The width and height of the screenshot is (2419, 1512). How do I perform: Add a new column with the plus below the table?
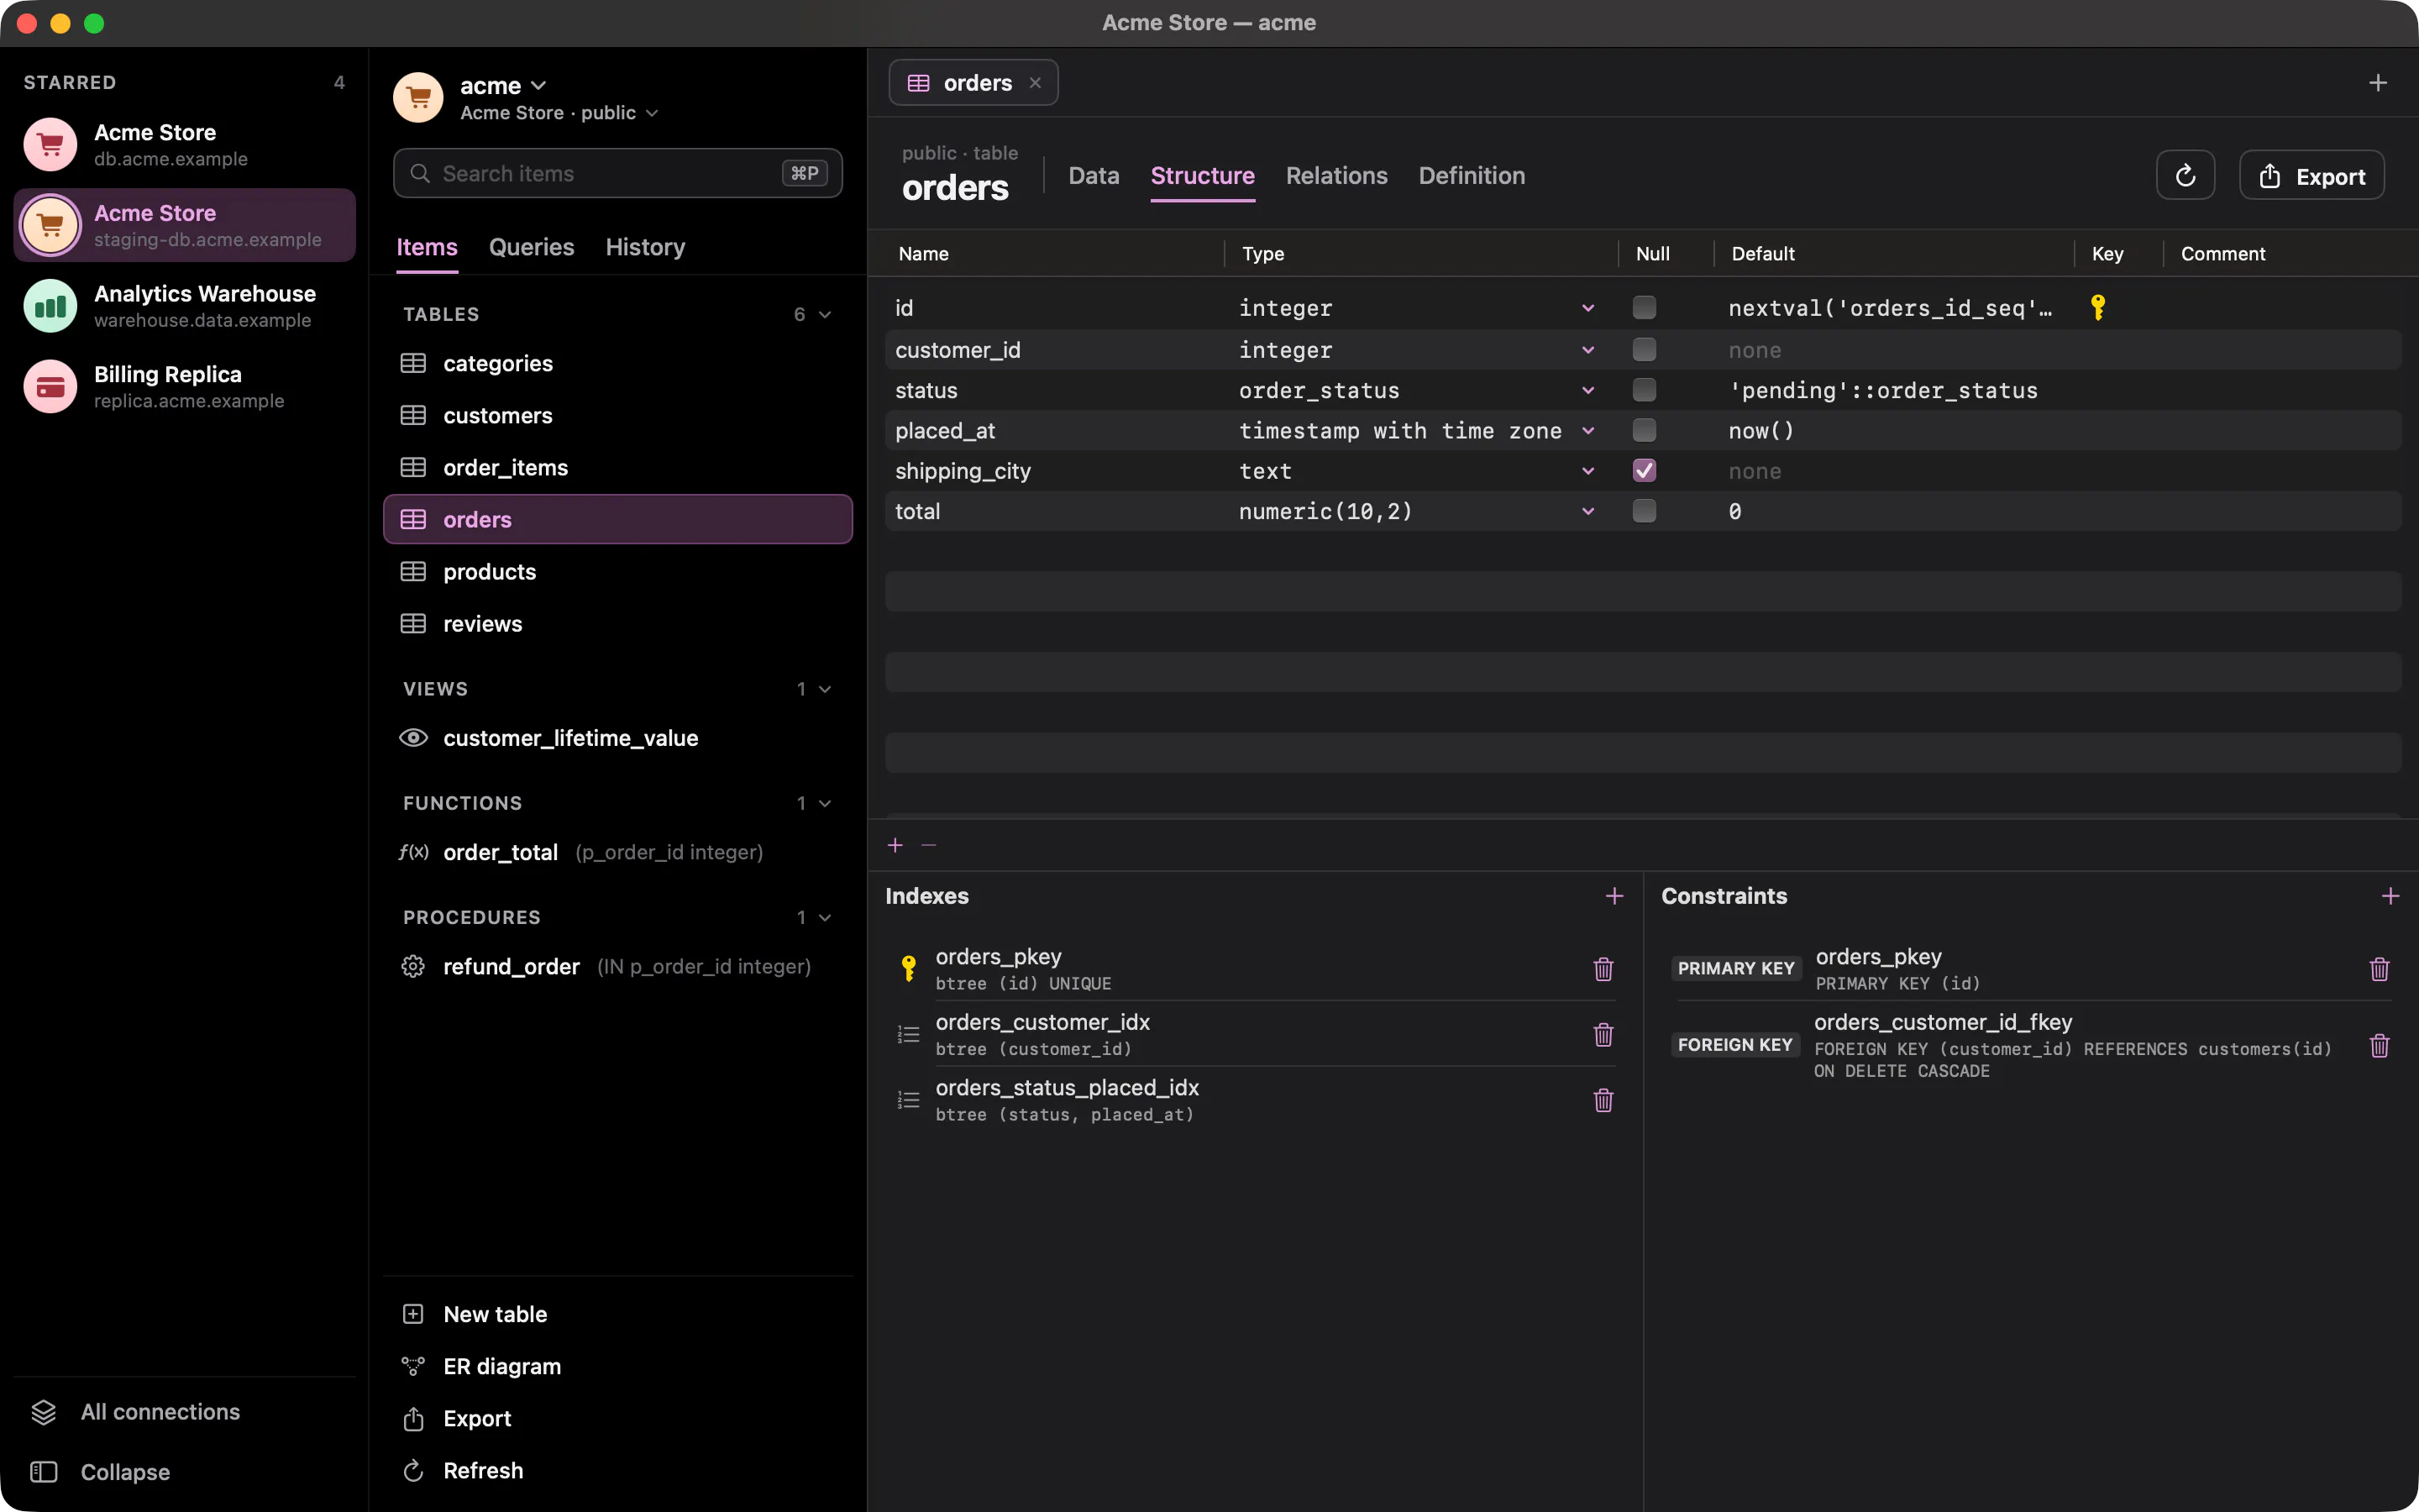coord(895,846)
